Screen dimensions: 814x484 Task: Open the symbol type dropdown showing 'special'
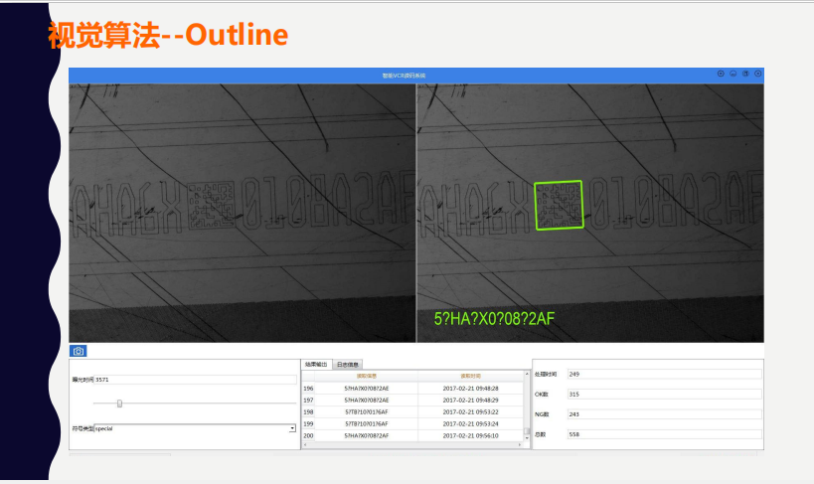292,428
